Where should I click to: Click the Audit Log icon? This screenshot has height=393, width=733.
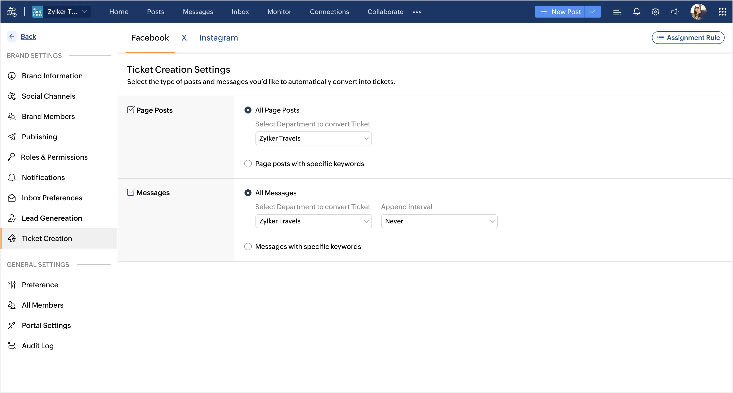12,346
